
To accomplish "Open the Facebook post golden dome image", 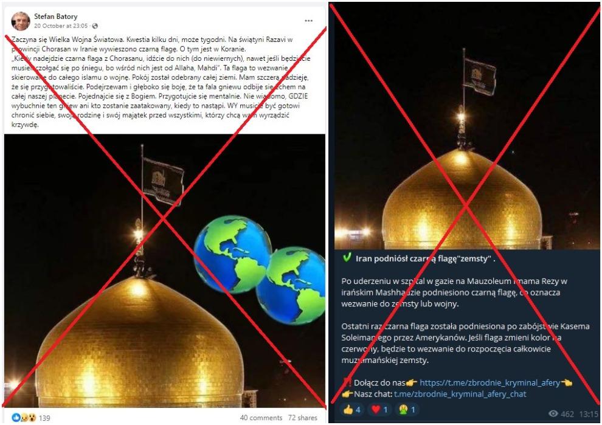I will click(164, 271).
